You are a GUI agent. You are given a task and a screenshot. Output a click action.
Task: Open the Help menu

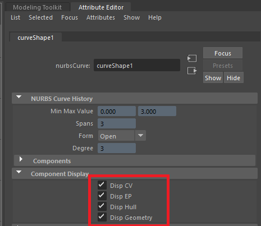pyautogui.click(x=155, y=17)
